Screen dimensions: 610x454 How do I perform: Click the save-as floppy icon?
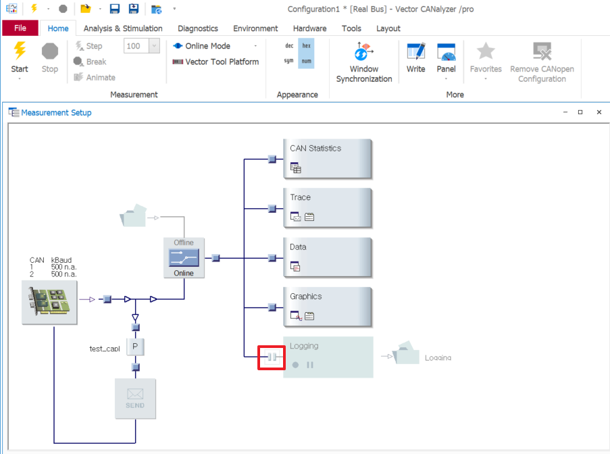click(134, 9)
